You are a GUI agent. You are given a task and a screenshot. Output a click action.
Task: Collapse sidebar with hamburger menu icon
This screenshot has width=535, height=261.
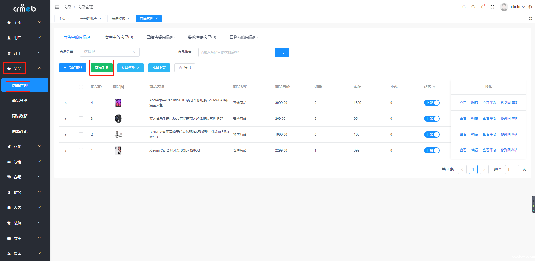(x=57, y=7)
